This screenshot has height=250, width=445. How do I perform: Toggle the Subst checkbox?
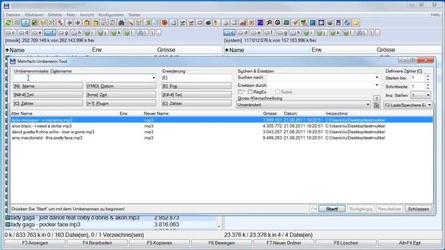277,92
